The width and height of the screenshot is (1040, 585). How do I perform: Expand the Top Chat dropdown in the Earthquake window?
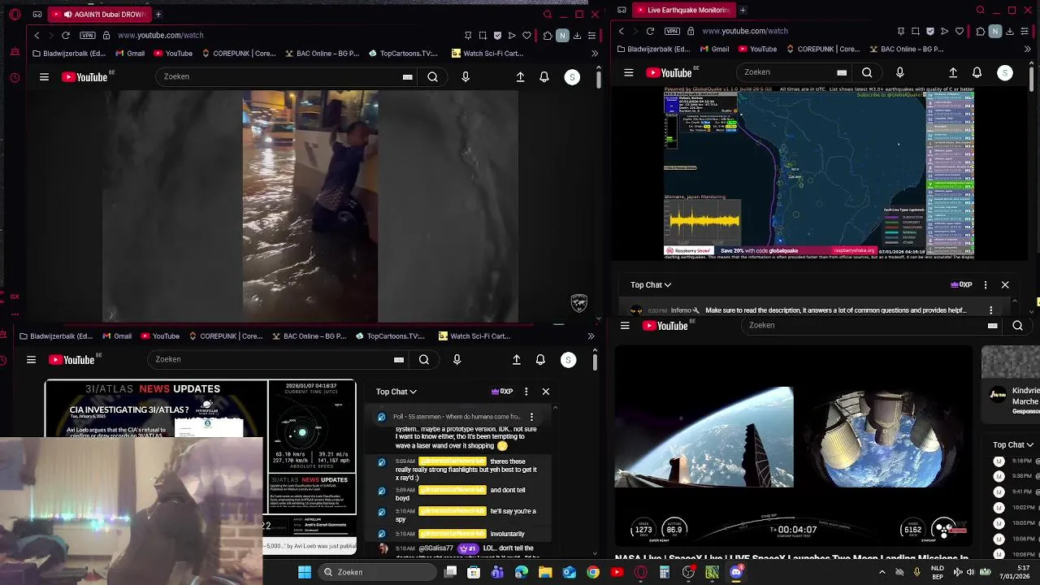tap(651, 285)
